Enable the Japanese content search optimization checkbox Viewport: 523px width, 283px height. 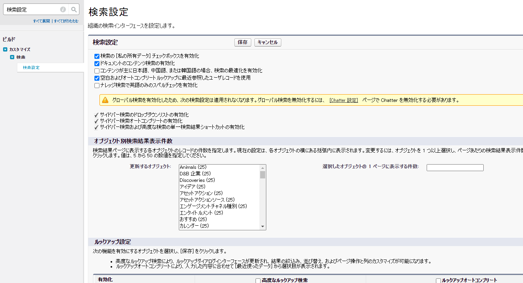[x=97, y=70]
